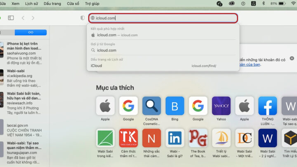Open reading list item iPhone bị kẹt trên màn hình
Screen dimensions: 297x167
pos(23,53)
